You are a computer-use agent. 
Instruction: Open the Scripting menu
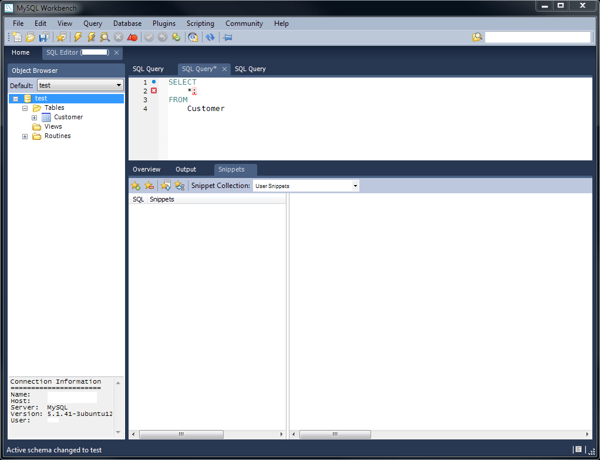tap(200, 23)
